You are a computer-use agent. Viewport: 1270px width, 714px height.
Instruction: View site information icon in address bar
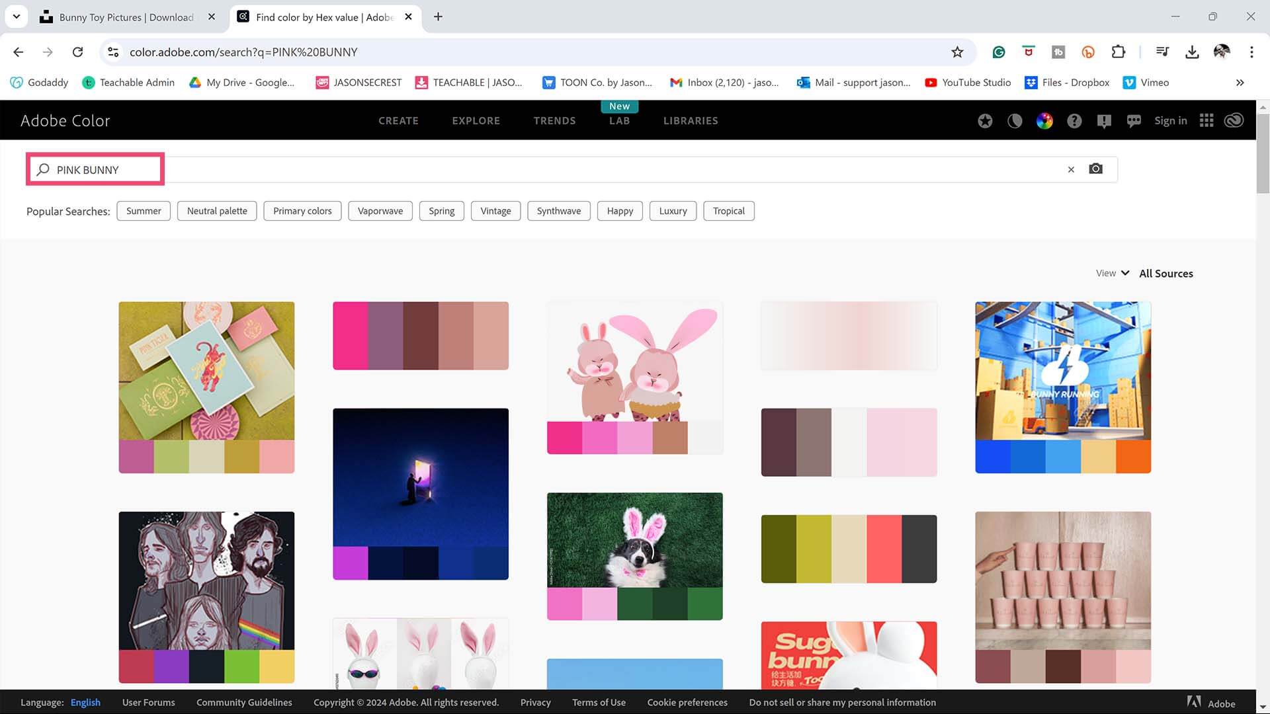(113, 52)
